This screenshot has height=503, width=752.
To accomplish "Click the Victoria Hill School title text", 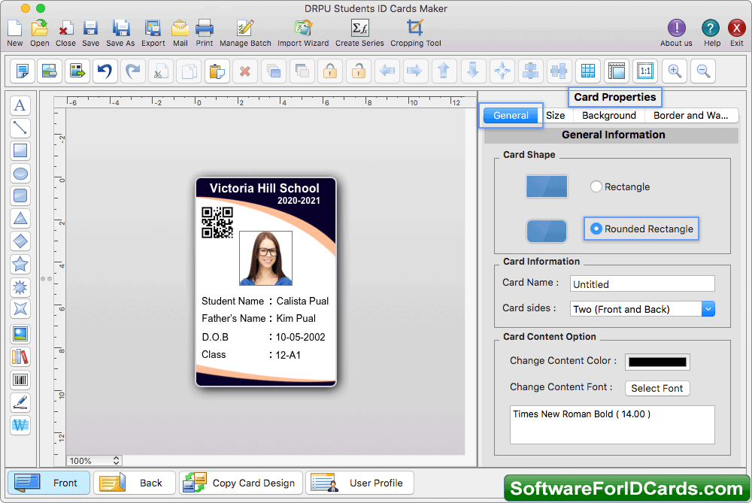I will click(264, 188).
